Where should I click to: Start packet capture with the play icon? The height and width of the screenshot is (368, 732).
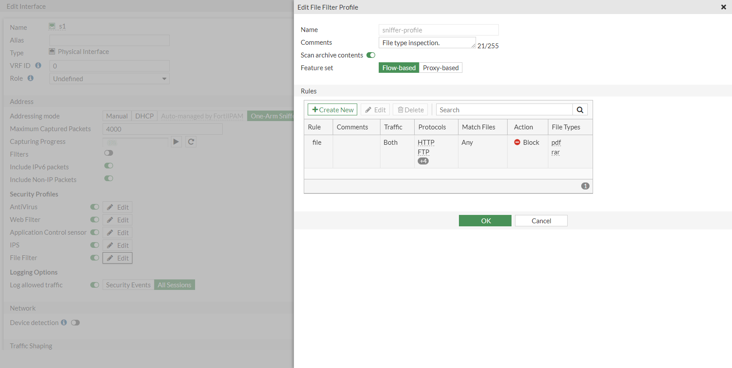[176, 142]
